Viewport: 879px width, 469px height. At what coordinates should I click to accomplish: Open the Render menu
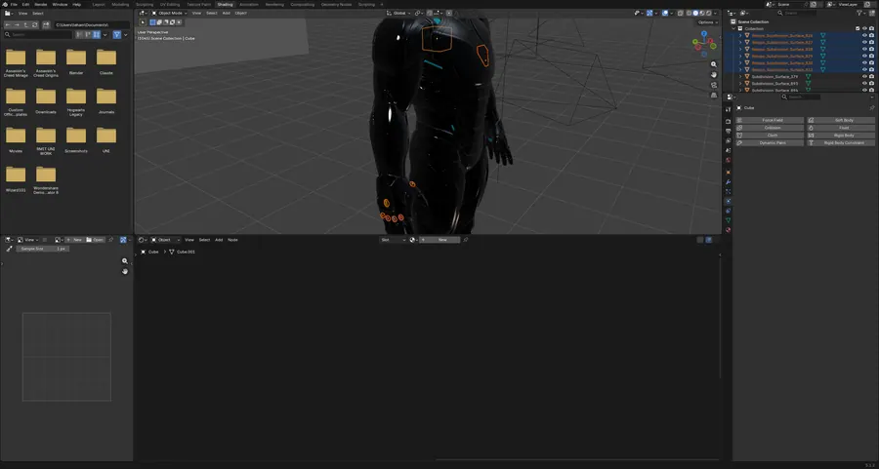[41, 5]
